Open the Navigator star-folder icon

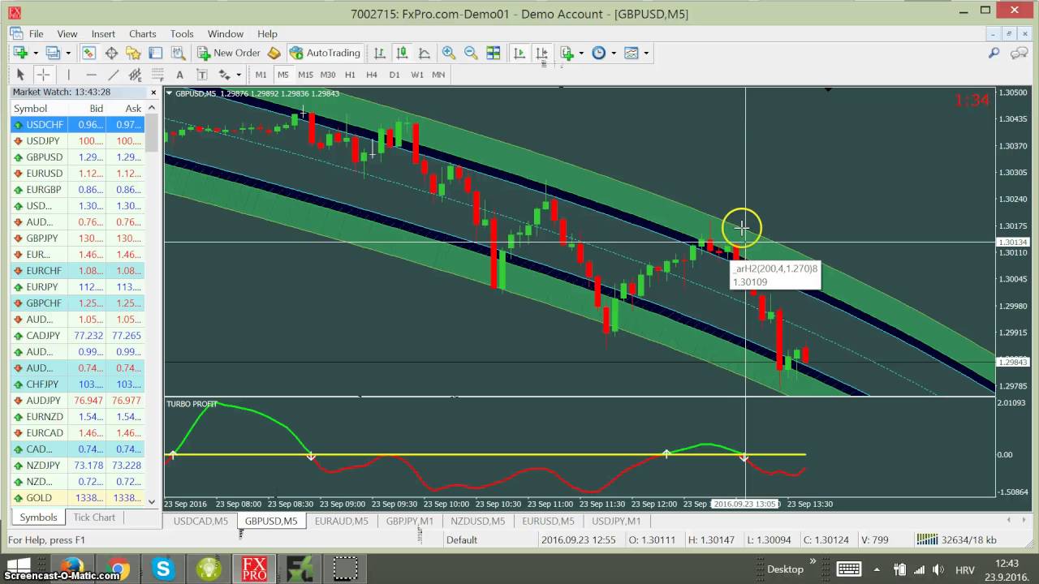tap(133, 53)
